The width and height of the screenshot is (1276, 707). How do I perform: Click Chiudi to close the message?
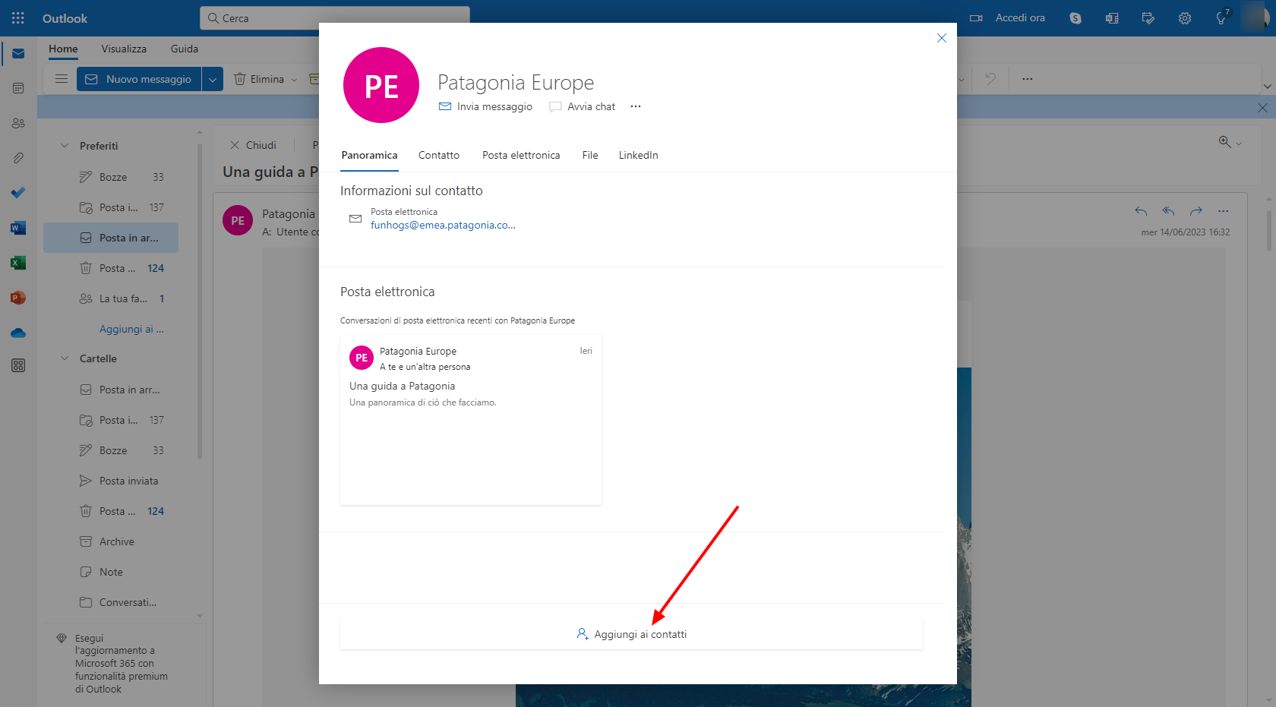[253, 145]
